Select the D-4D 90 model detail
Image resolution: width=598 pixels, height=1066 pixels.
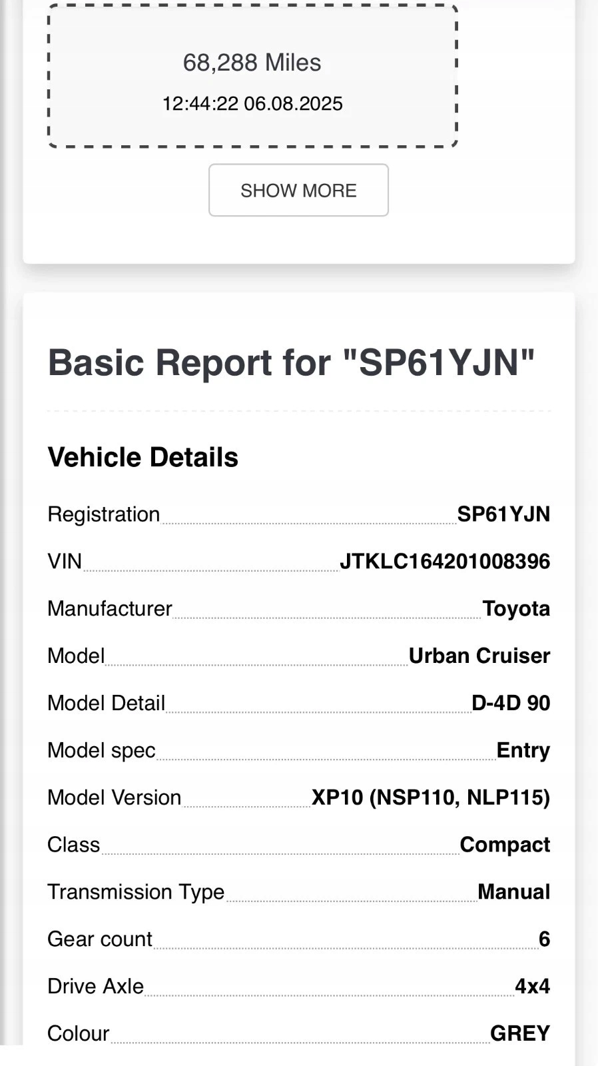[x=511, y=704]
